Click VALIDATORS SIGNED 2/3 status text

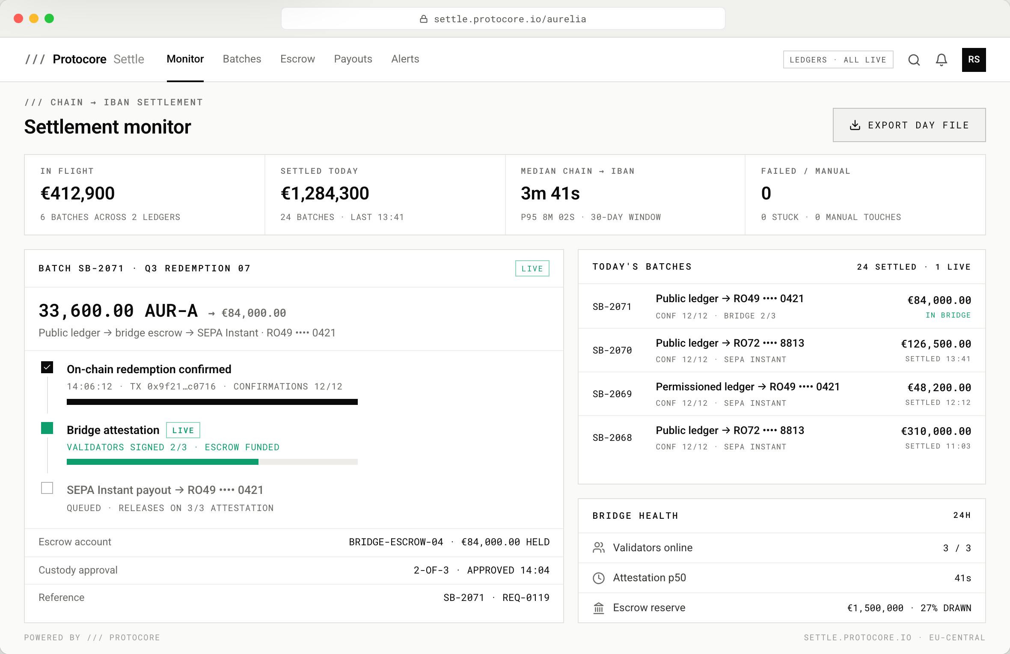point(127,447)
